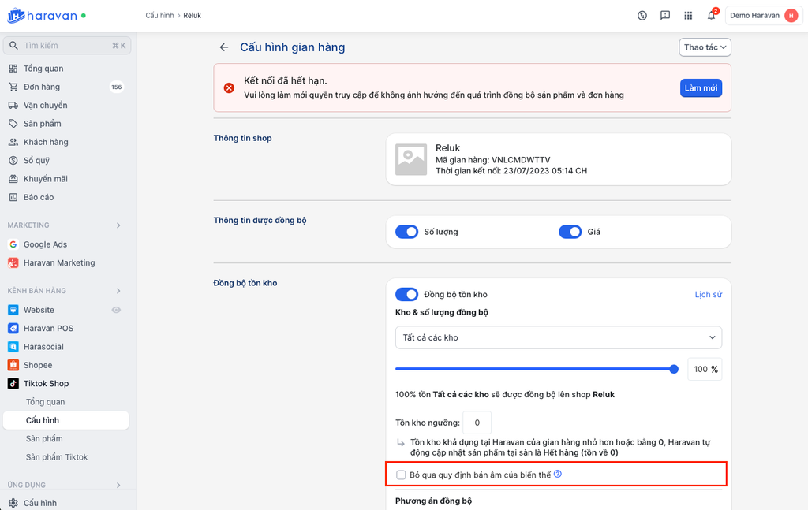Turn off the Đồng bộ tồn kho switch
Screen dimensions: 808x510
[406, 294]
